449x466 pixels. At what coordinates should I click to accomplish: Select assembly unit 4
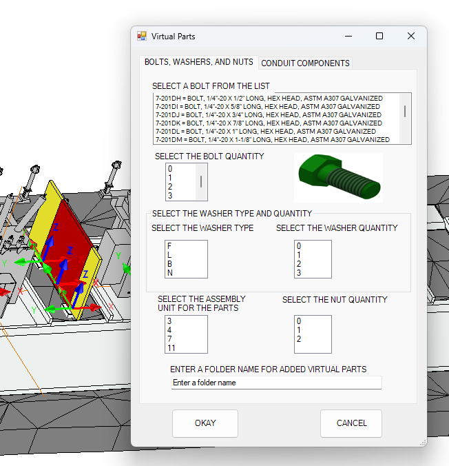pyautogui.click(x=186, y=330)
